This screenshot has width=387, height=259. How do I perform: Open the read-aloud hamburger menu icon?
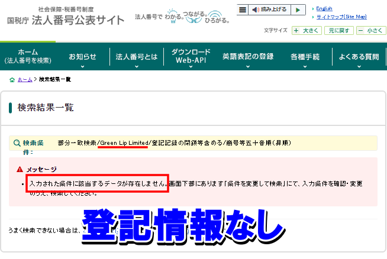click(243, 9)
